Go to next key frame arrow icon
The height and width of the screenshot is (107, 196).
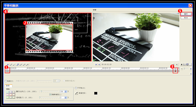(x=28, y=65)
